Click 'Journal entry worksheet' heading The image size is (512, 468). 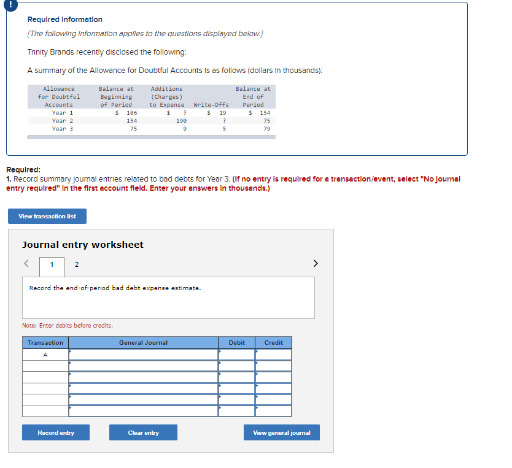(x=83, y=245)
